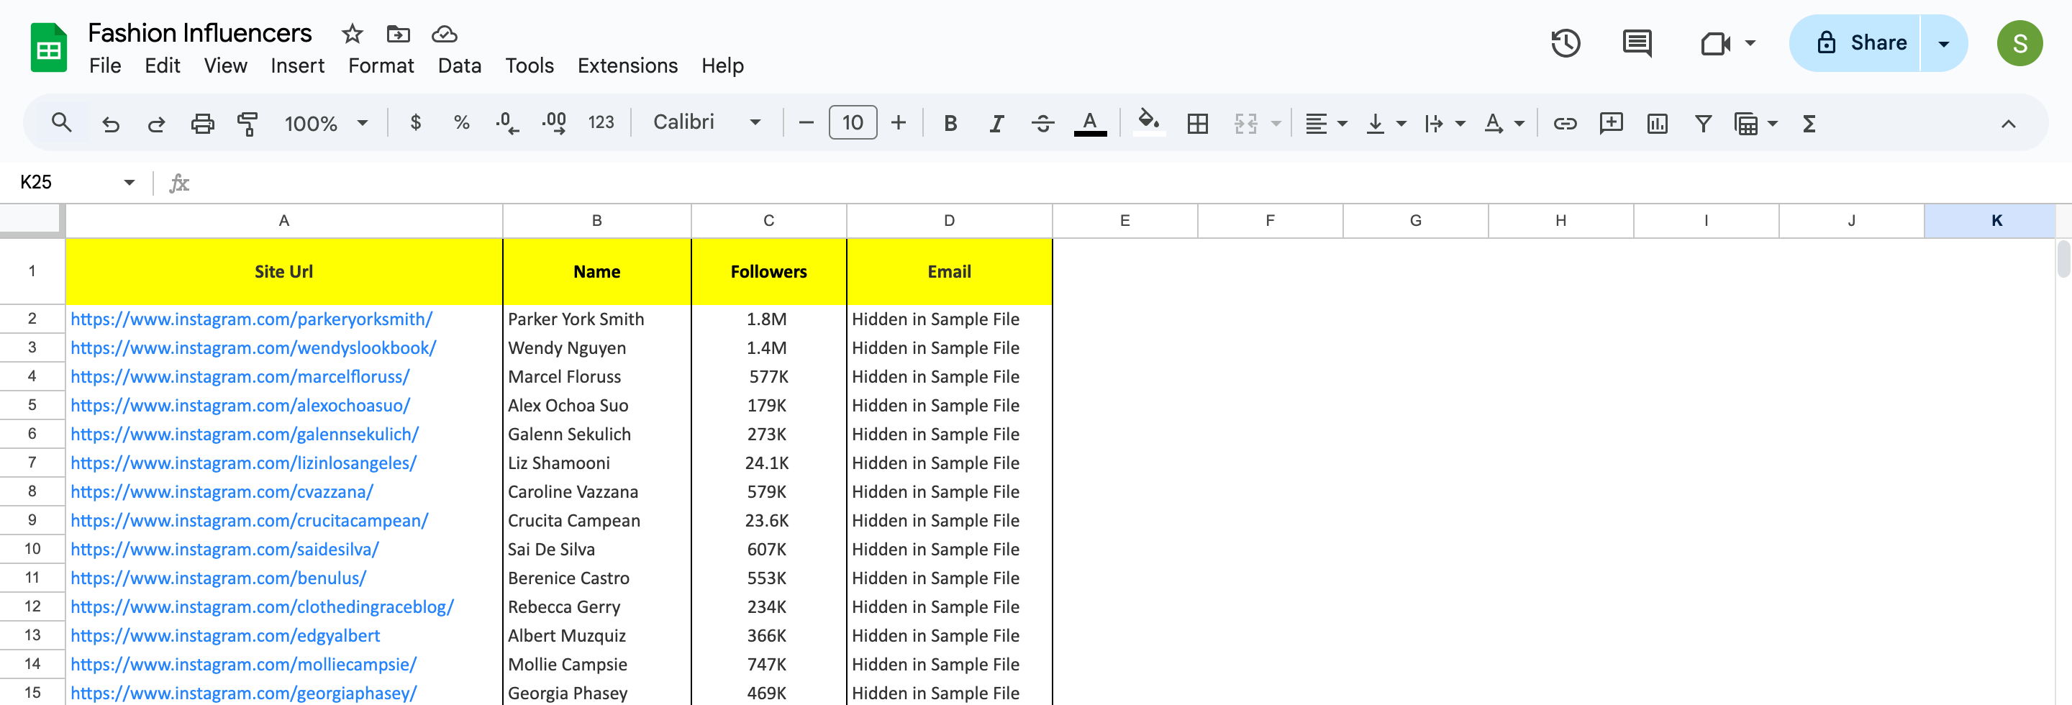Click the Share button
2072x705 pixels.
[1855, 43]
